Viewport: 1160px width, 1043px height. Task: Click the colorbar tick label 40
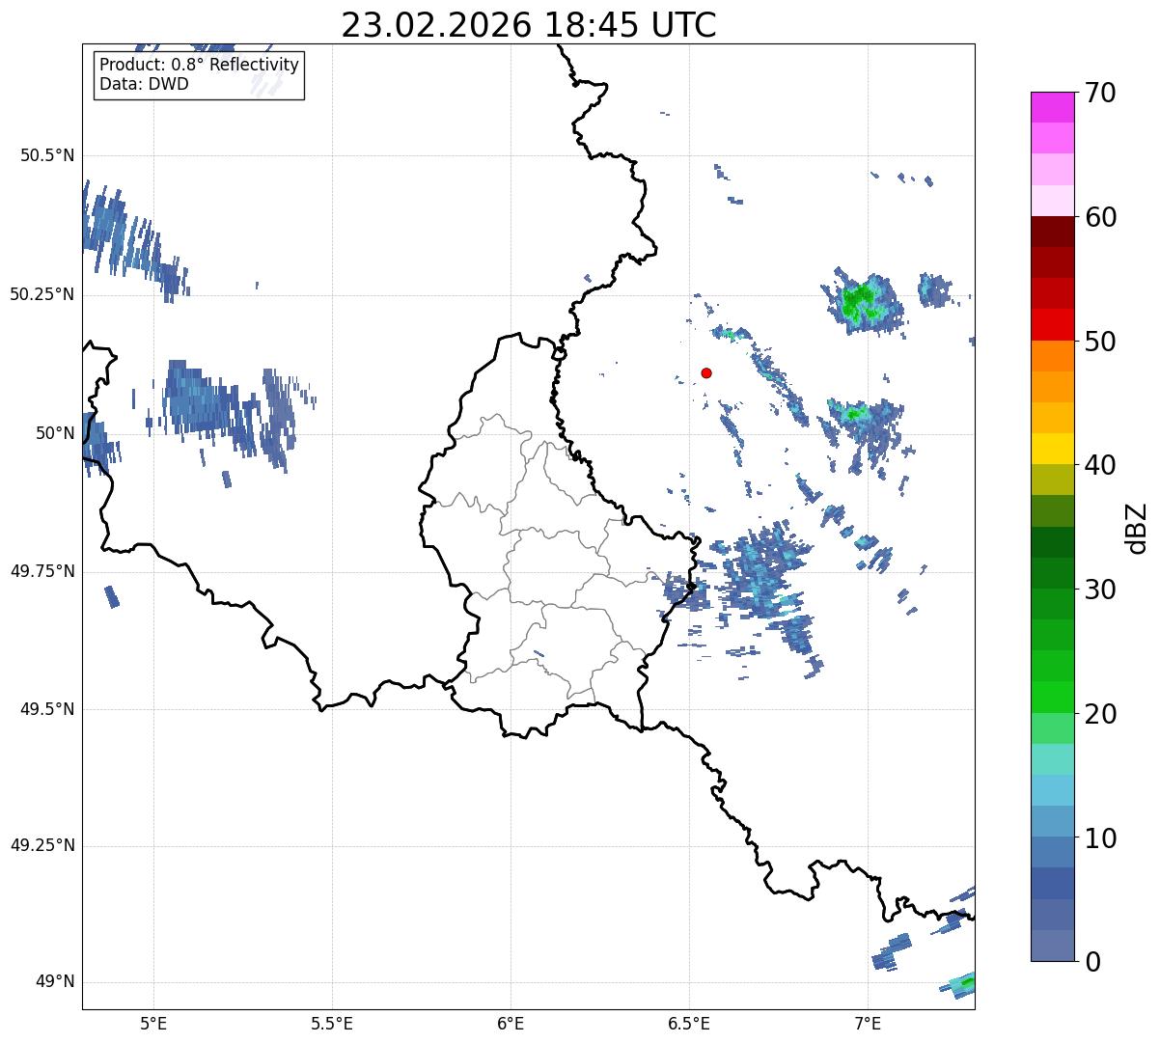pyautogui.click(x=1100, y=465)
